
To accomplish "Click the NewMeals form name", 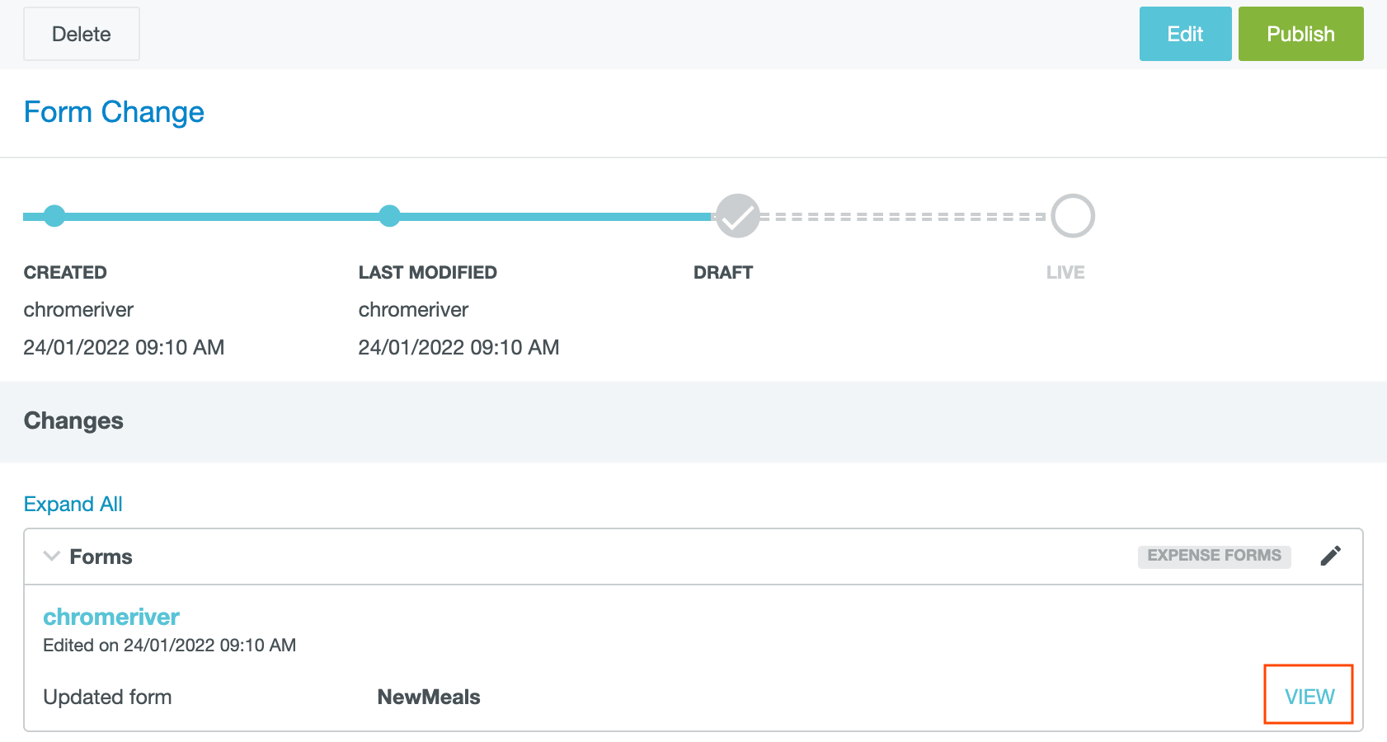I will (429, 697).
